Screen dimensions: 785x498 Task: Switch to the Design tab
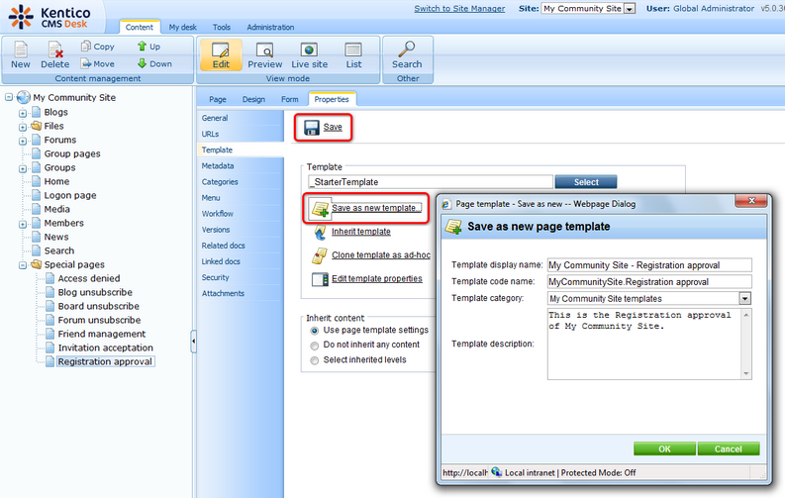pyautogui.click(x=253, y=99)
